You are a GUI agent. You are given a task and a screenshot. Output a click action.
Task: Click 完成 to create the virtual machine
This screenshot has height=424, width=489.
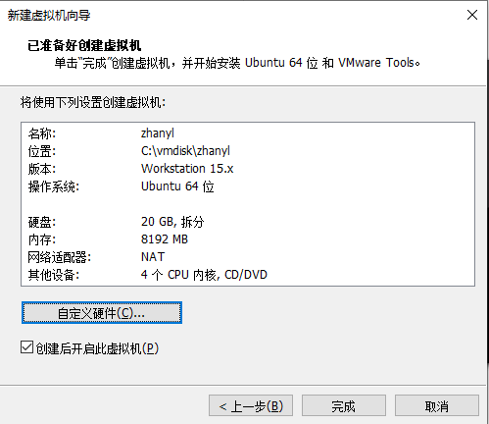point(344,405)
